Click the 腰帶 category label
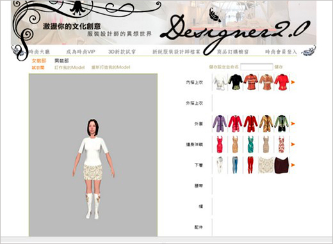 tap(199, 186)
